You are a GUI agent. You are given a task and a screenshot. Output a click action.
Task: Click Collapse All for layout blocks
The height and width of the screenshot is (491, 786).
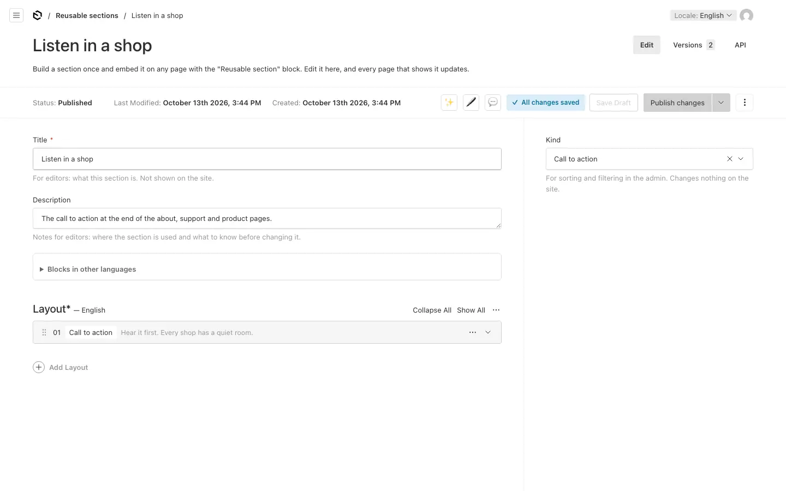[432, 310]
